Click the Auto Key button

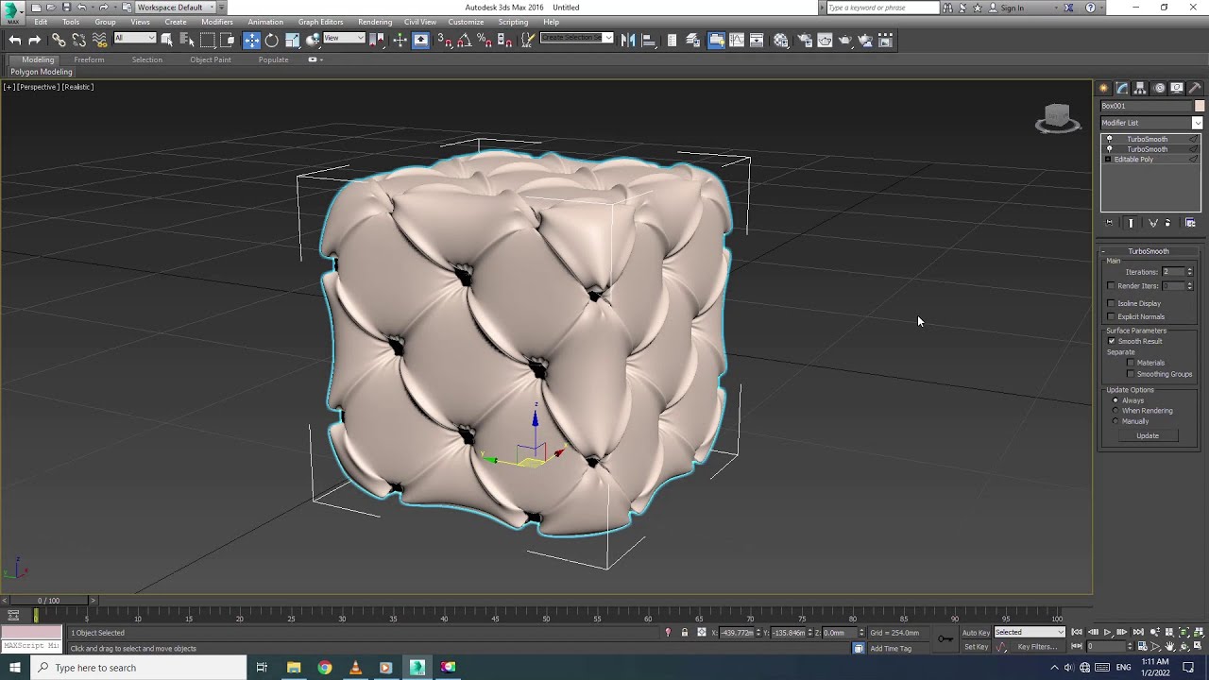pyautogui.click(x=976, y=632)
